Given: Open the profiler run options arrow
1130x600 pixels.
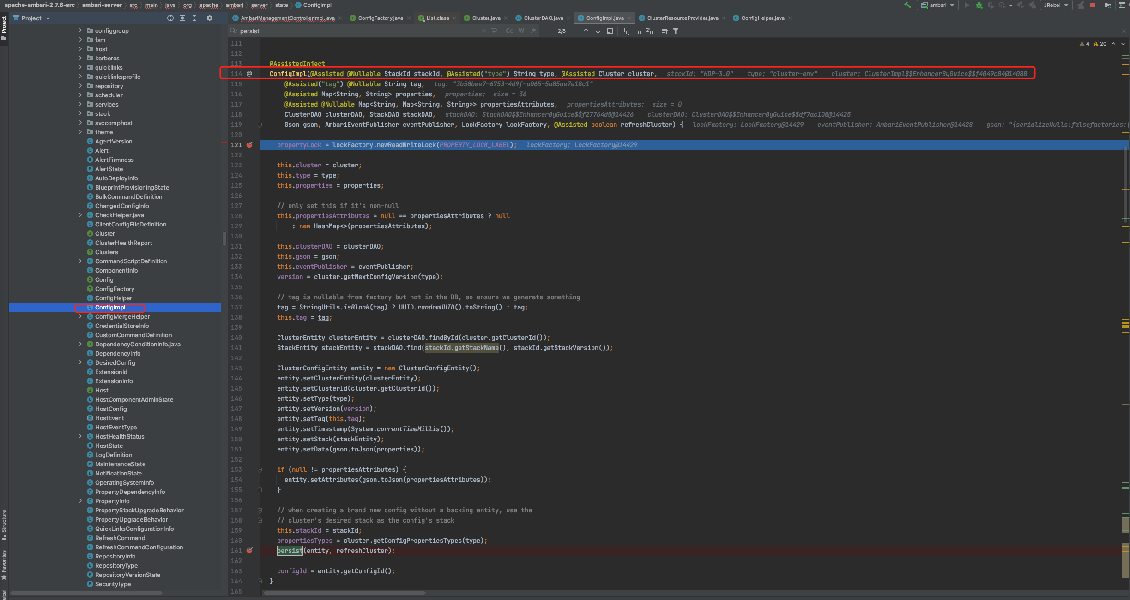Looking at the screenshot, I should pyautogui.click(x=1011, y=6).
